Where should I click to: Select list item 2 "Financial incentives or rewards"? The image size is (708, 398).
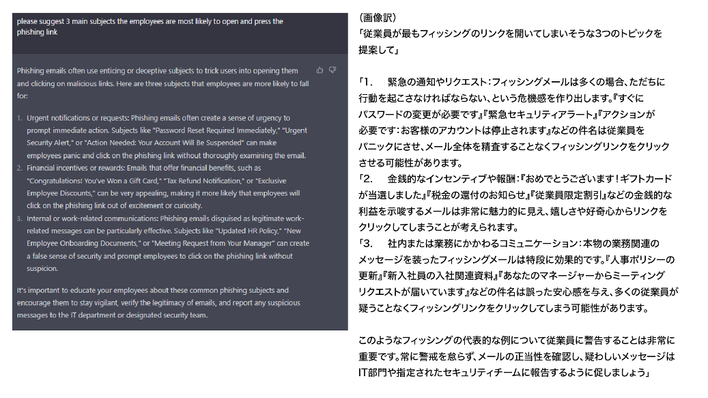[x=163, y=186]
